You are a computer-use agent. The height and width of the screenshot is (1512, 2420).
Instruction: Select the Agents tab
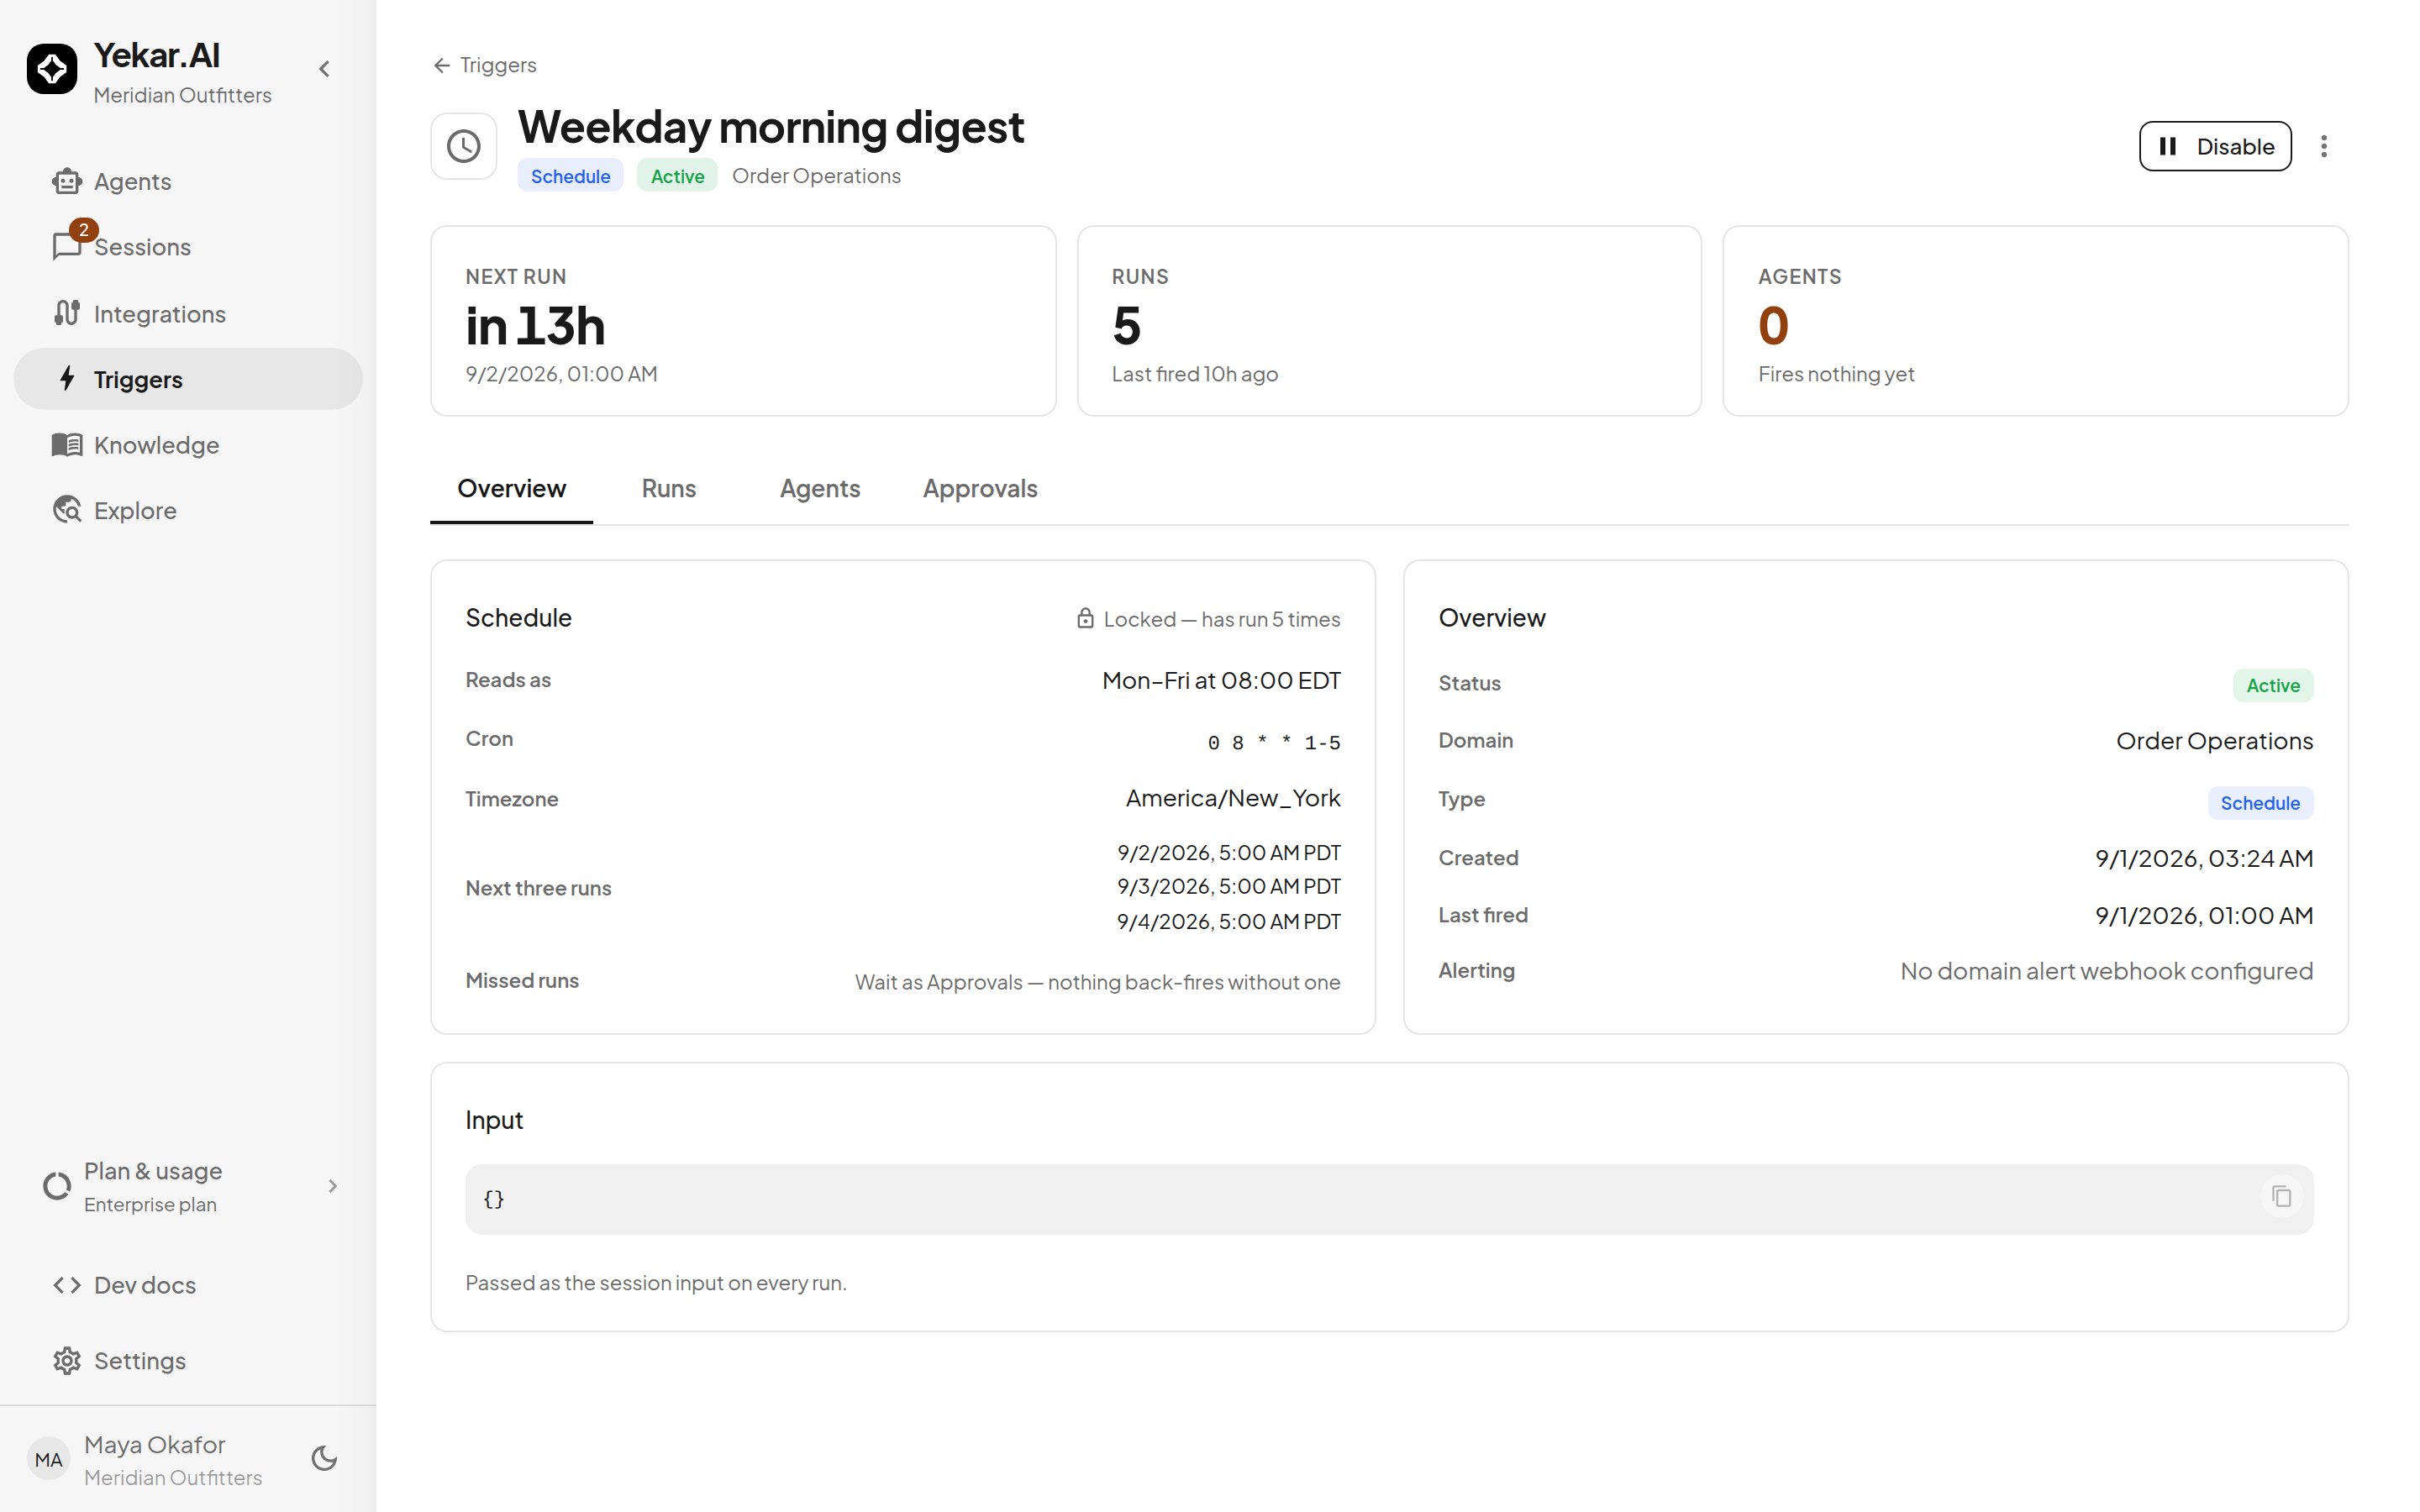[x=820, y=489]
